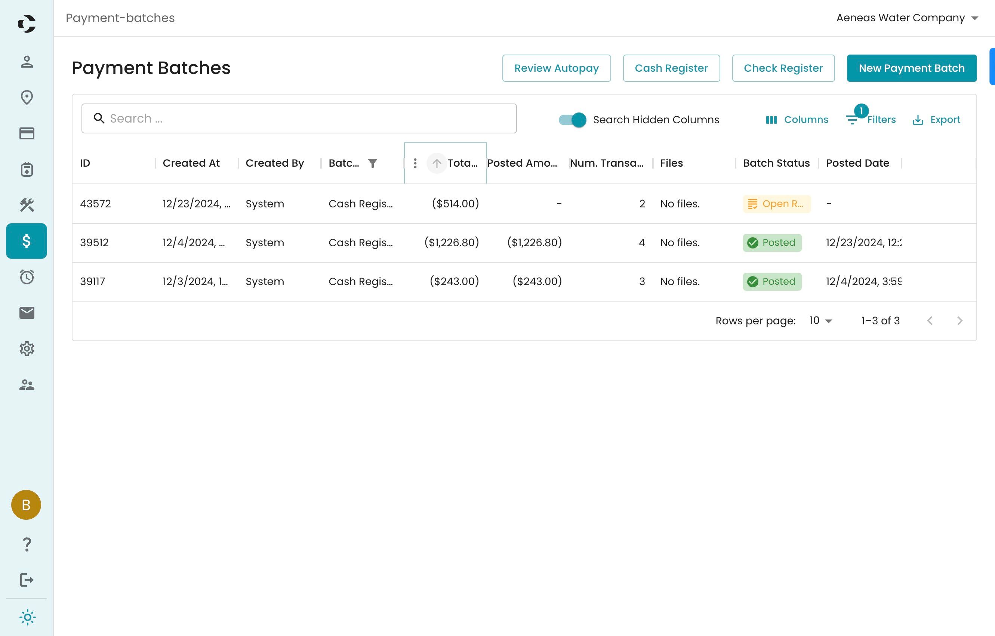Open Total column three-dot menu

415,163
